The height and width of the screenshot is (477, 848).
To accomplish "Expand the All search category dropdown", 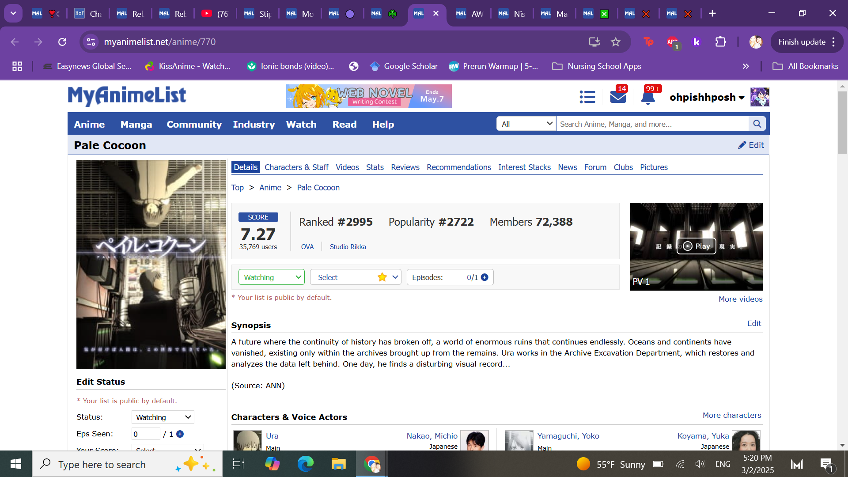I will (x=526, y=124).
